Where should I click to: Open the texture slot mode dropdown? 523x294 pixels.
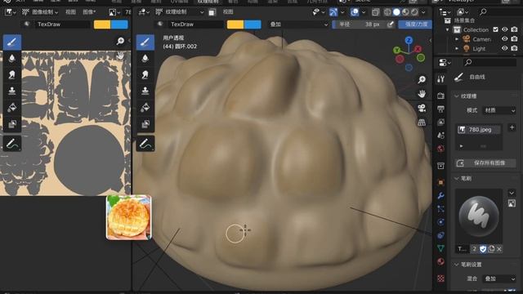pyautogui.click(x=499, y=110)
